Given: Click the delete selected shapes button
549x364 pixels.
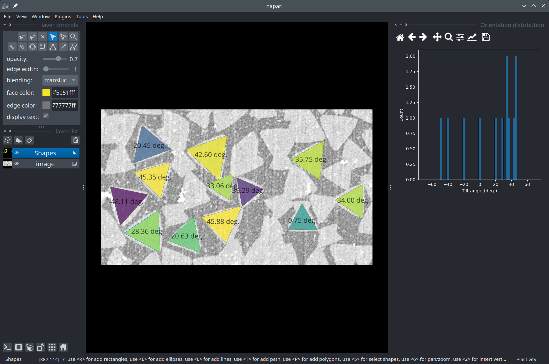Looking at the screenshot, I should click(x=43, y=37).
